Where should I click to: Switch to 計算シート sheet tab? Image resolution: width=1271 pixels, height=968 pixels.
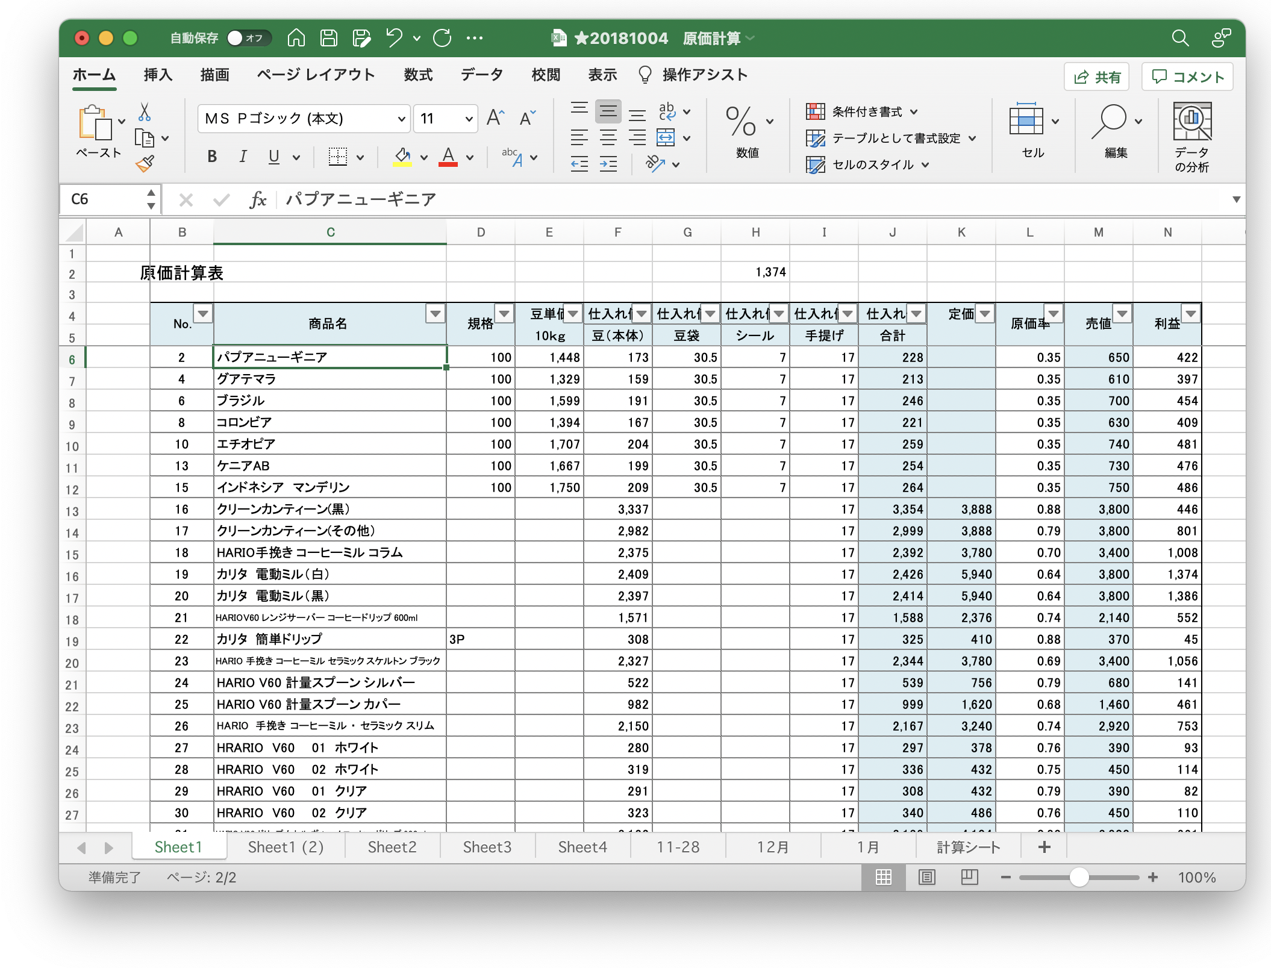click(969, 847)
